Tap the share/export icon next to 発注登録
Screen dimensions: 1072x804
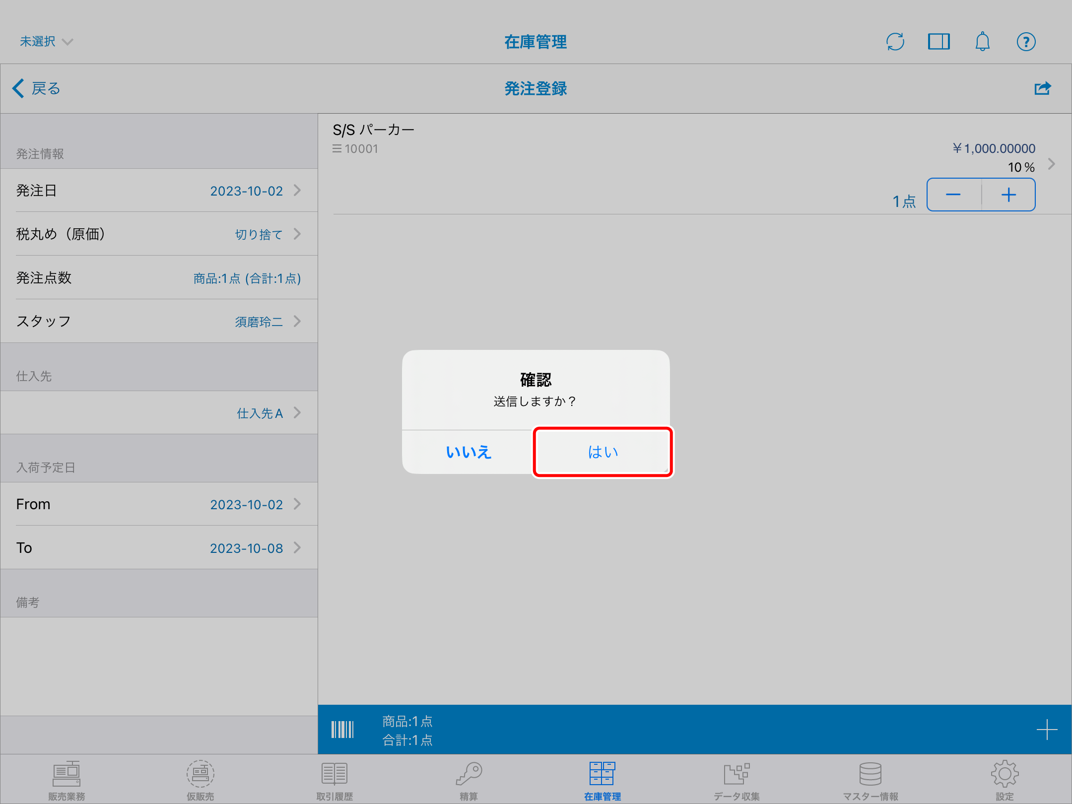coord(1042,88)
